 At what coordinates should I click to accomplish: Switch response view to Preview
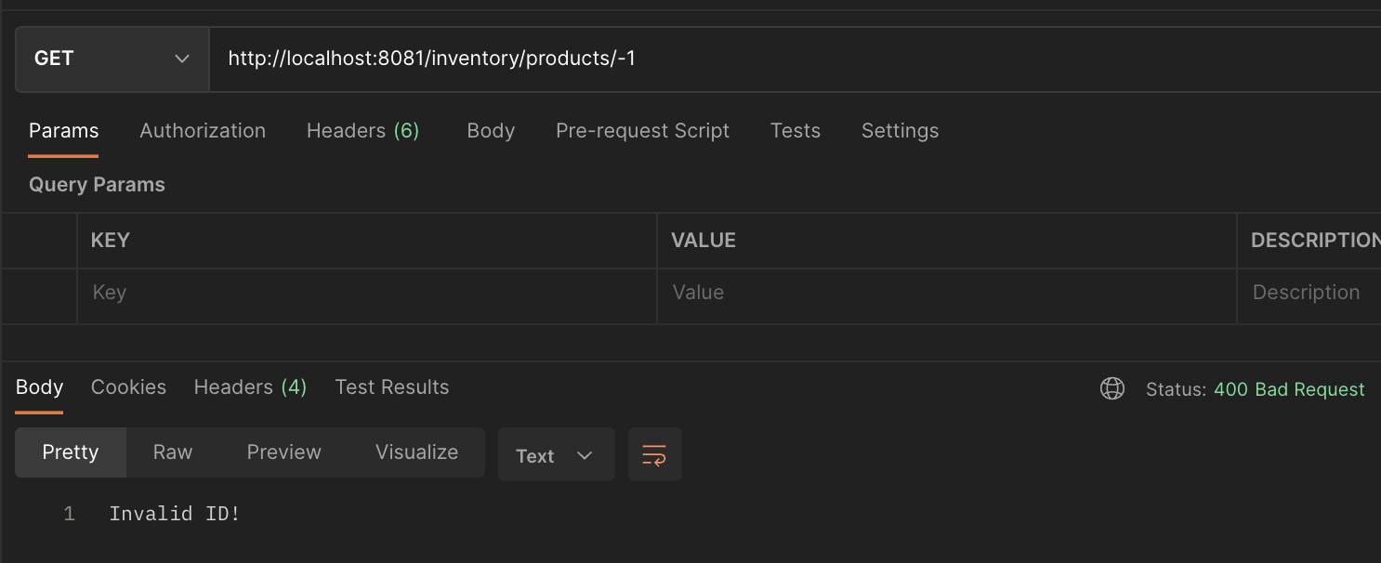(x=283, y=452)
